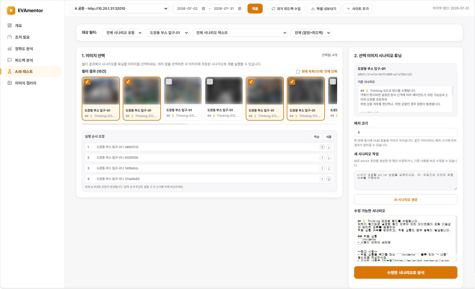475x289 pixels.
Task: Click the AI enrich request text area
Action: [x=405, y=181]
